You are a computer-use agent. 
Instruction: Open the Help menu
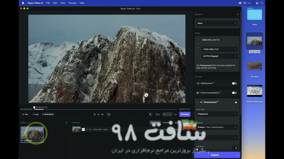pos(82,3)
